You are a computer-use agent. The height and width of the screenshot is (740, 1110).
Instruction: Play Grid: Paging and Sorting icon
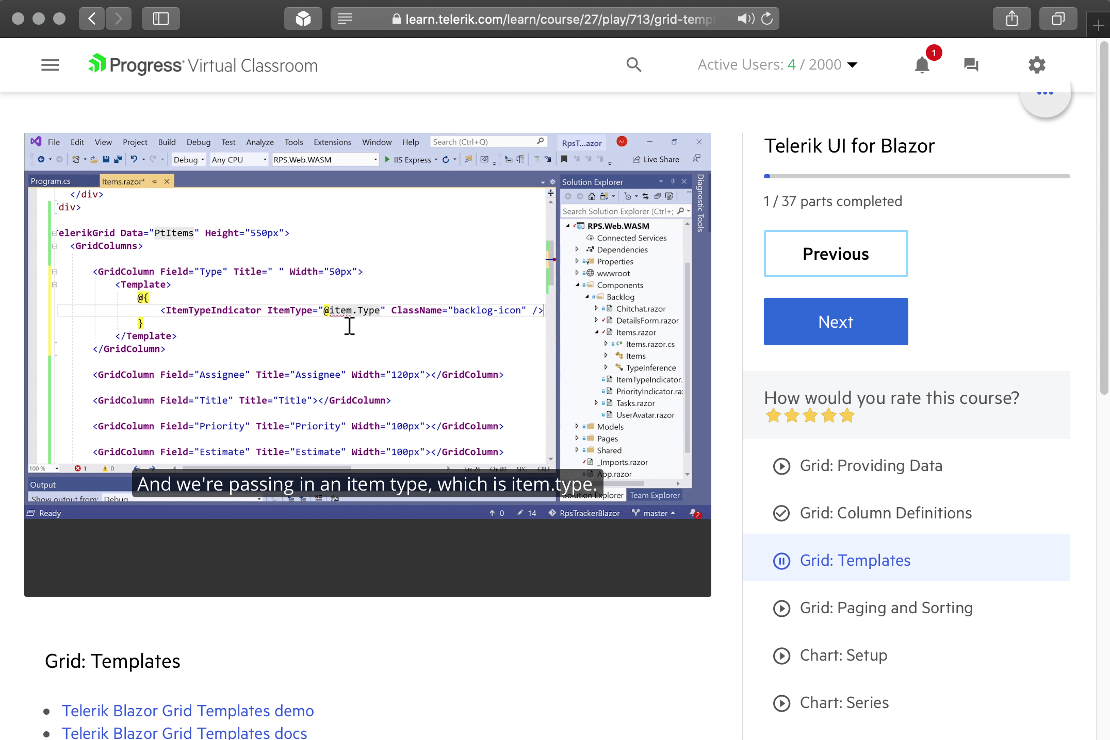tap(781, 608)
